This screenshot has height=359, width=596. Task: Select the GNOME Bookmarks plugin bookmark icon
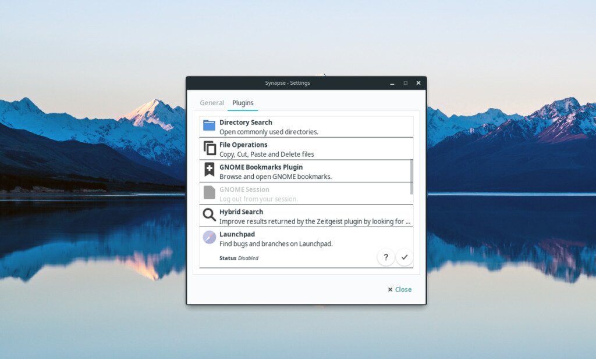point(210,170)
